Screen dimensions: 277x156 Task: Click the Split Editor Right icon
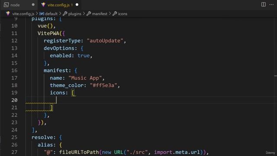coord(264,4)
